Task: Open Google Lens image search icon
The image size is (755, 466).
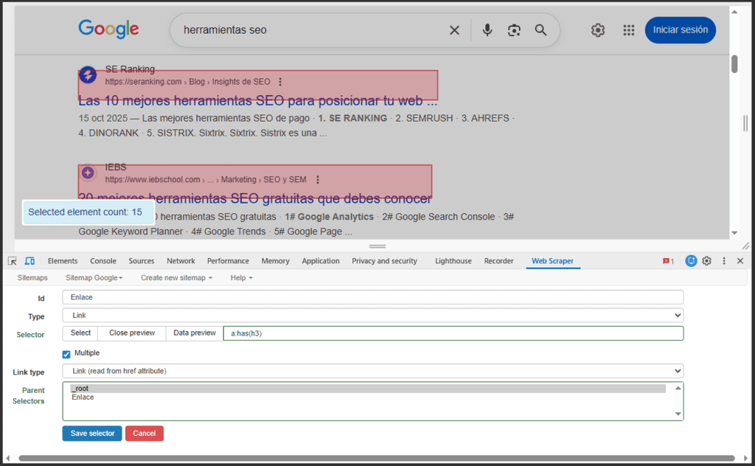Action: tap(513, 29)
